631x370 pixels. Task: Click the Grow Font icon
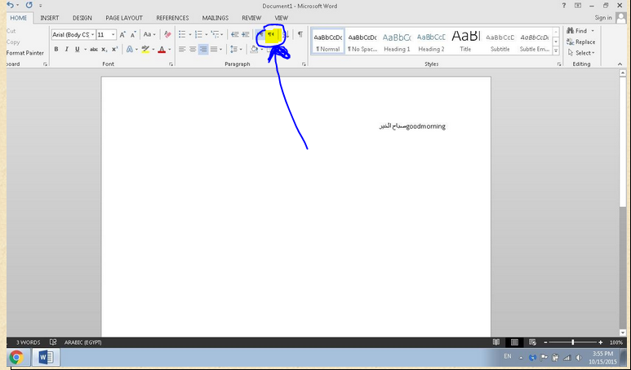[x=123, y=34]
